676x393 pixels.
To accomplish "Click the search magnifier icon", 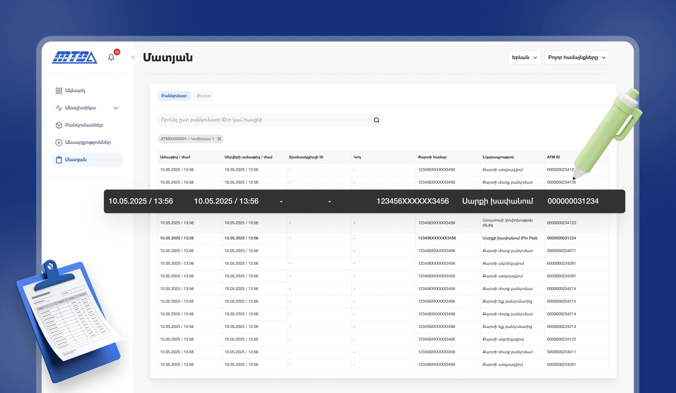I will click(376, 120).
